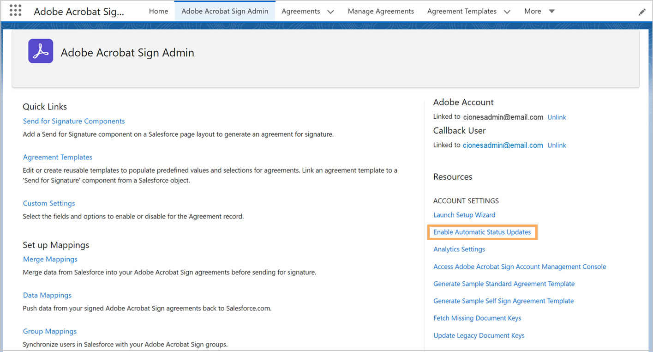Screen dimensions: 653x352
Task: Open the More navigation dropdown
Action: pyautogui.click(x=539, y=11)
